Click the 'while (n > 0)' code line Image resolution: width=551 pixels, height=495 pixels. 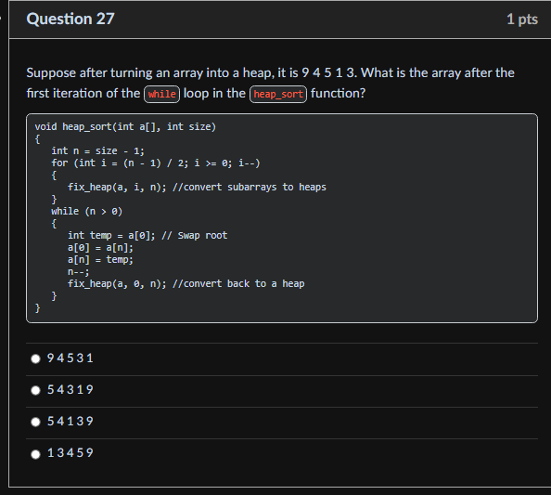point(87,211)
